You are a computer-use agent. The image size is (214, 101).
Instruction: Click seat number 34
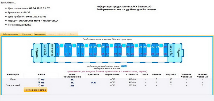tap(157, 47)
